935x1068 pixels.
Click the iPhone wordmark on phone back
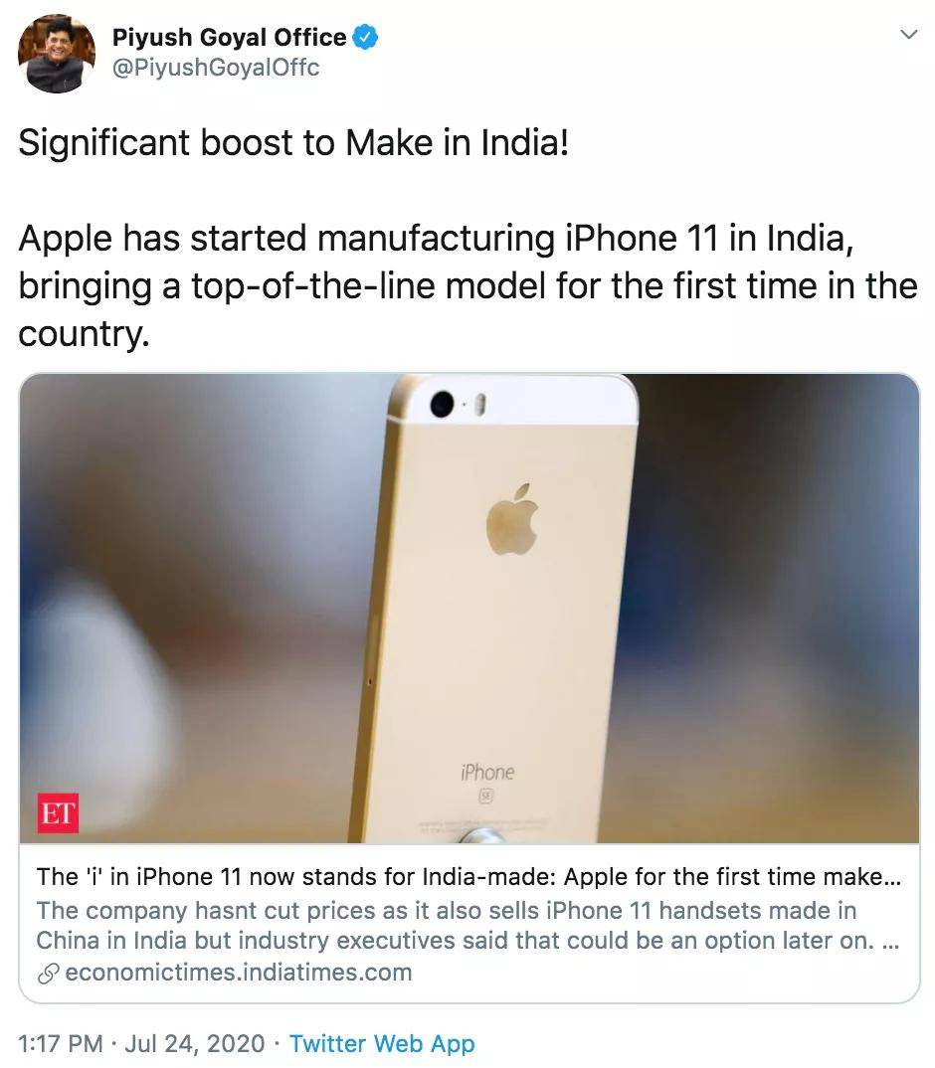487,773
